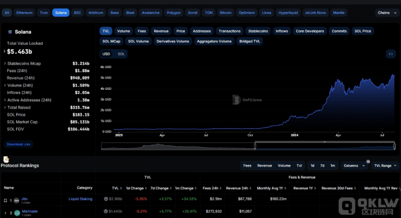
Task: Open the Chains dropdown
Action: pyautogui.click(x=387, y=13)
